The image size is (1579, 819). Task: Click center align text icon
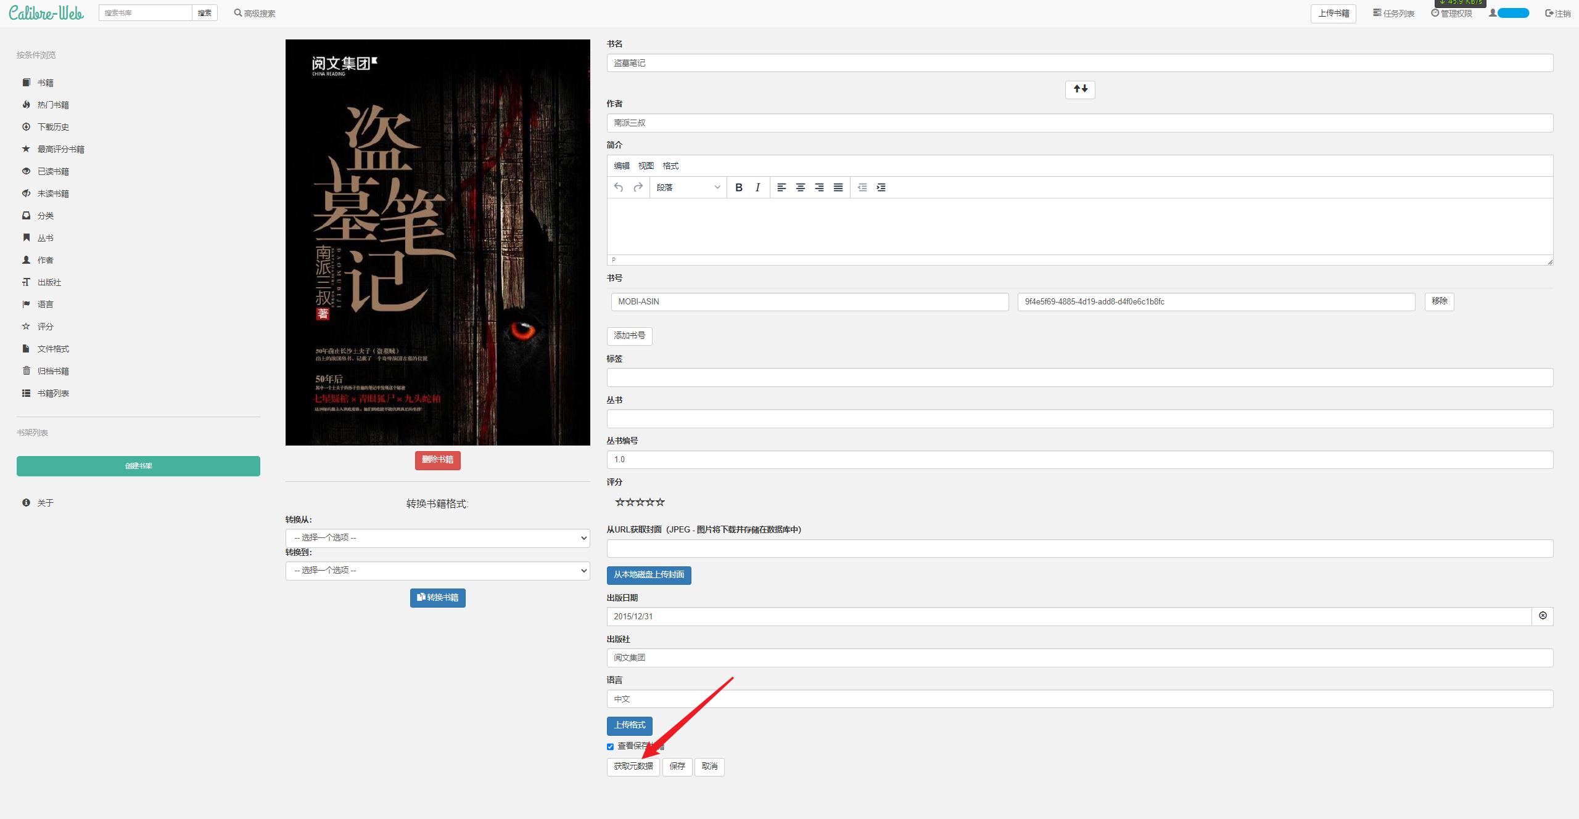(800, 187)
